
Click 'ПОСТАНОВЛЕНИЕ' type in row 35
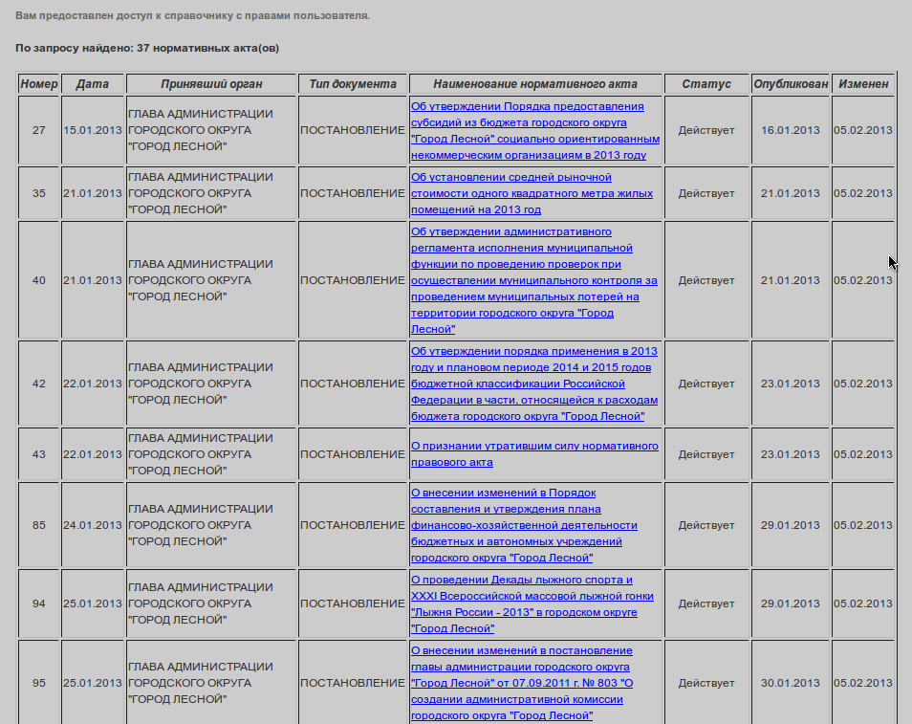pyautogui.click(x=353, y=193)
